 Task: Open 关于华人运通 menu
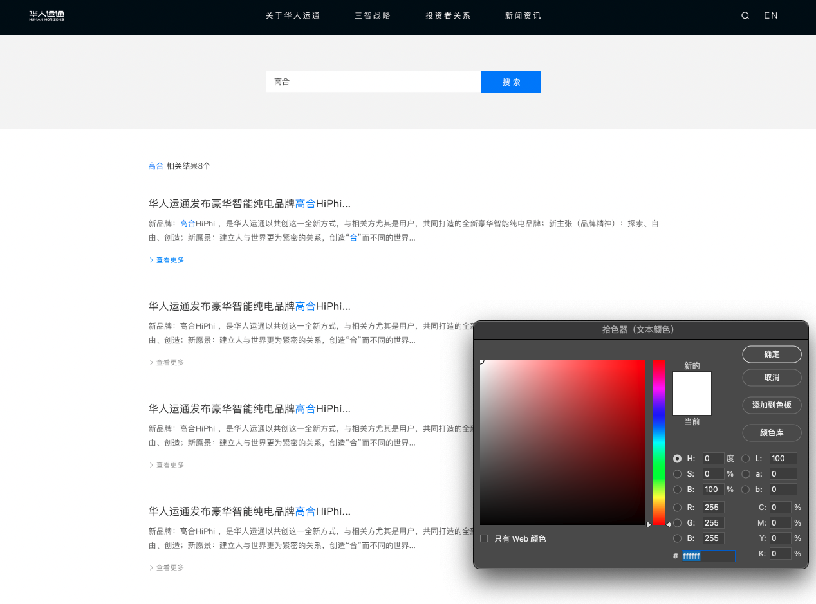tap(293, 15)
